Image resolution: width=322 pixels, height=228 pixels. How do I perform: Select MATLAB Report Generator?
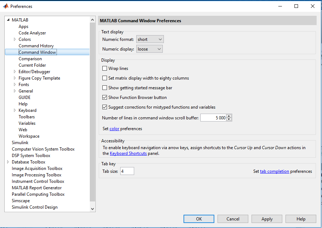pos(37,187)
